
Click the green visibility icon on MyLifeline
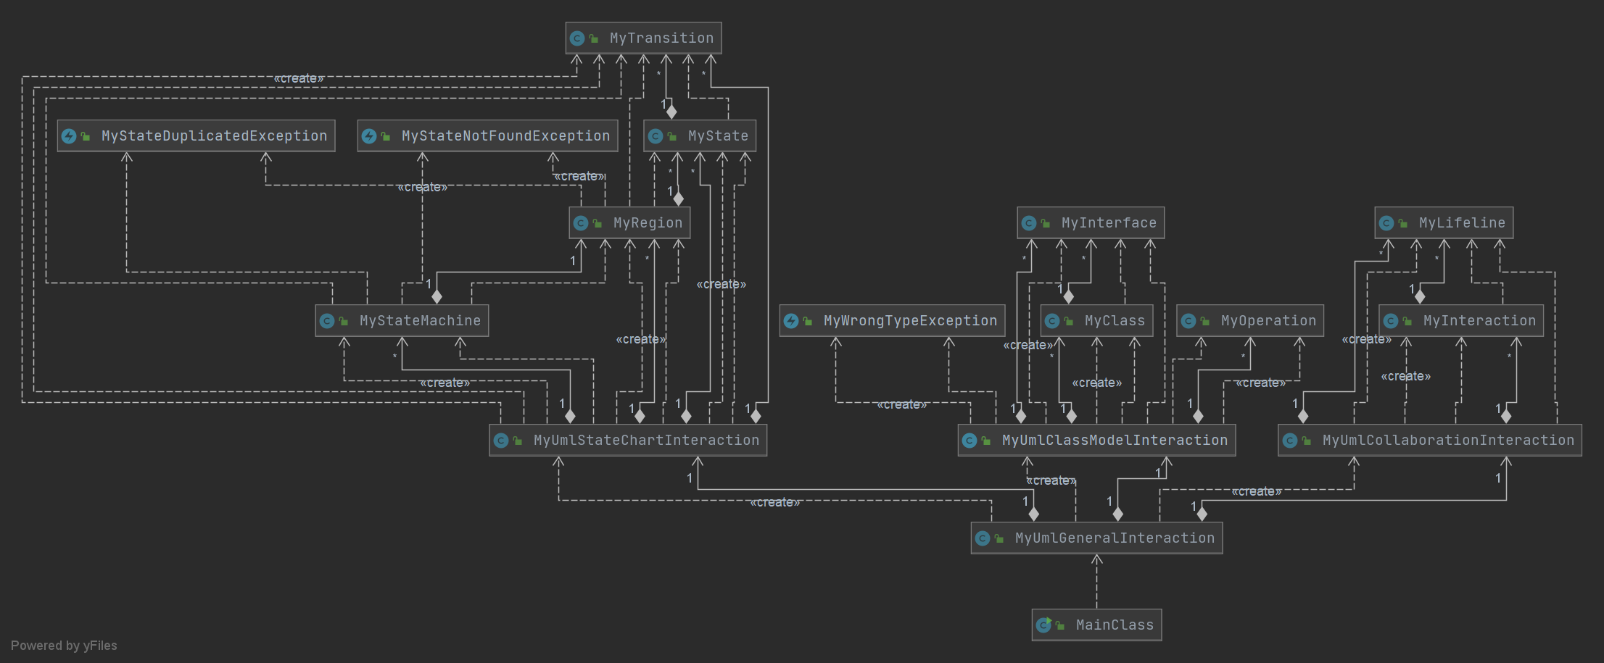coord(1403,223)
